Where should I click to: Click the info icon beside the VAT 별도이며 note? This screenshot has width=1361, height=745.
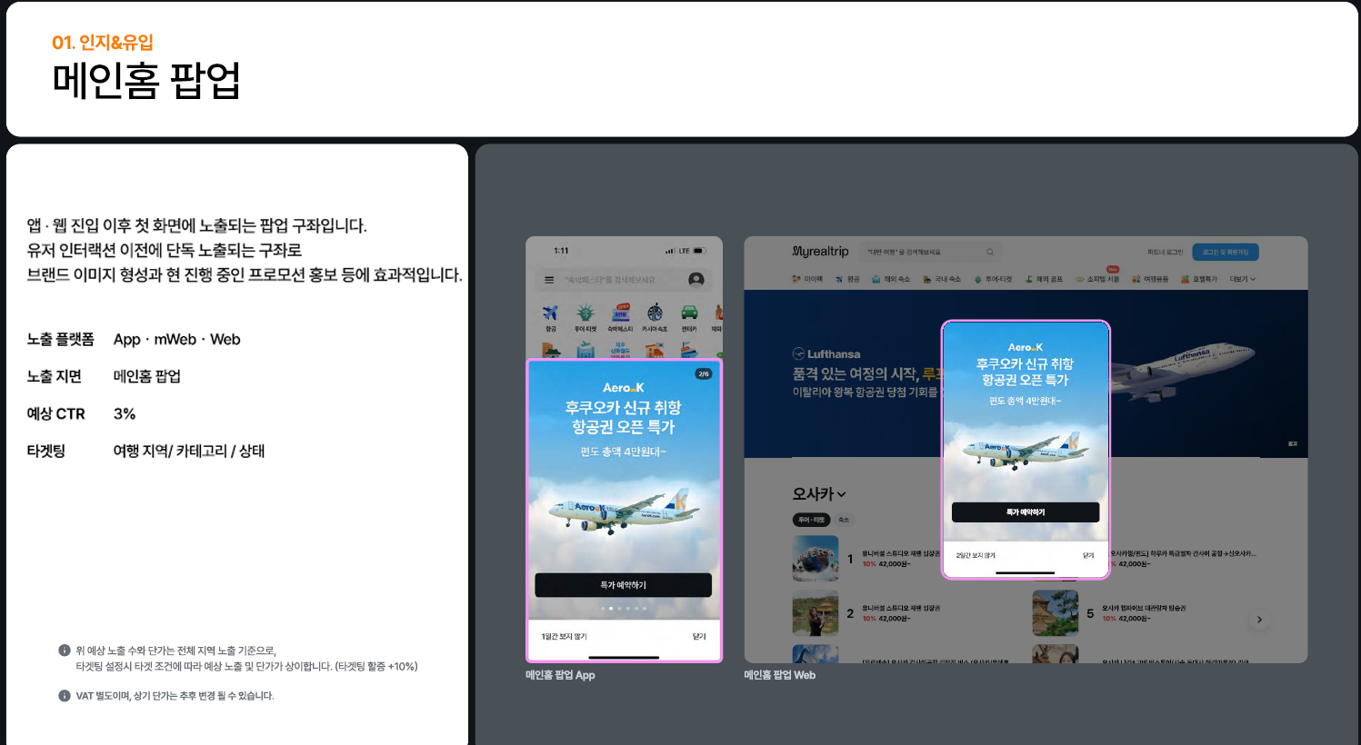point(65,696)
